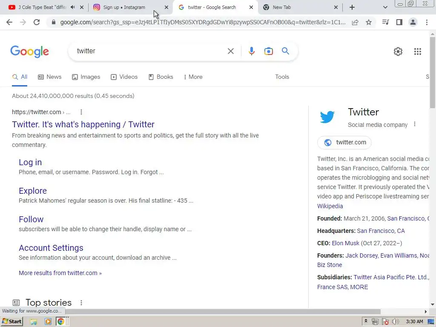
Task: Open options dots beside twitter.com result
Action: point(81,112)
